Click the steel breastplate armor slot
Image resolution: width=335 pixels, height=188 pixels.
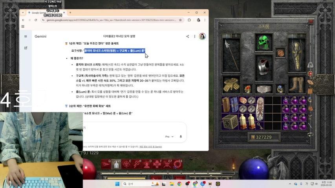264,68
